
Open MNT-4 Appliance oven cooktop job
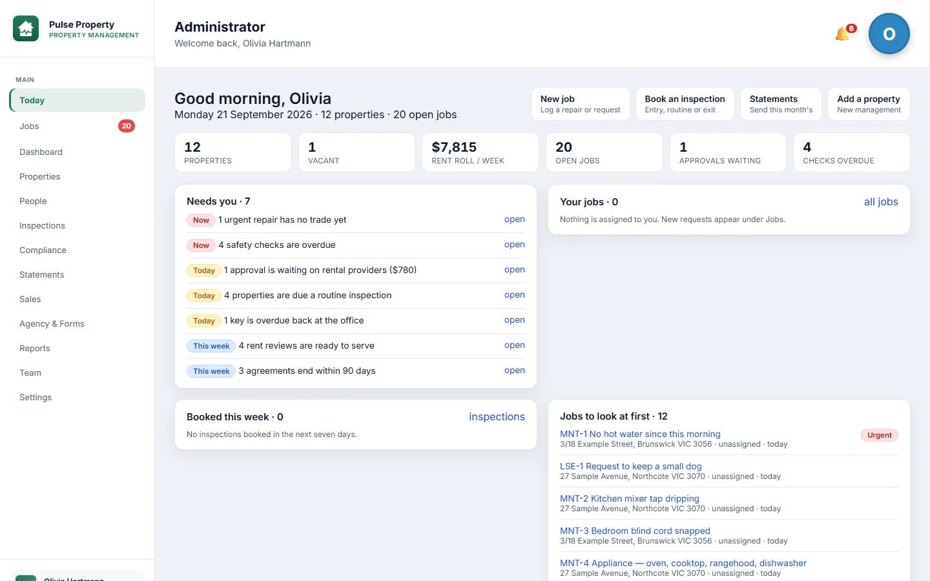(x=683, y=564)
